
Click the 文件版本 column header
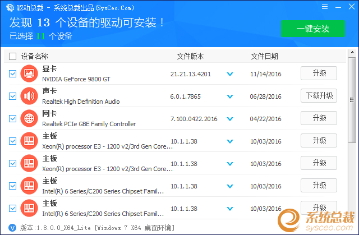click(x=190, y=56)
